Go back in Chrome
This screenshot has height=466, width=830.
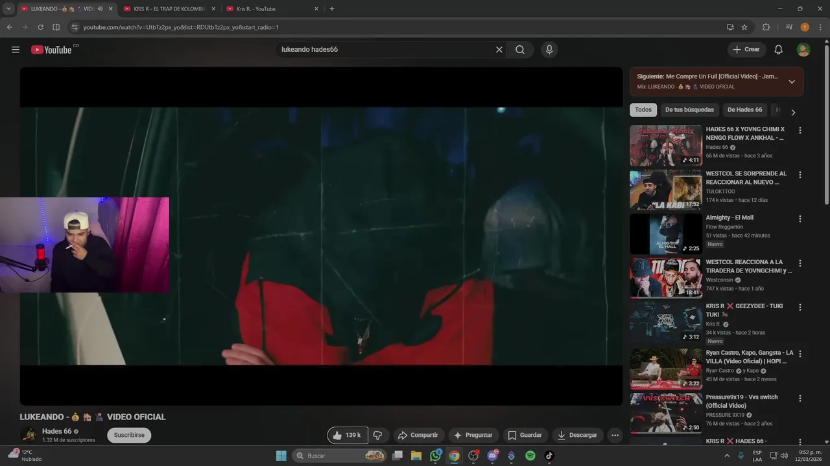(9, 27)
